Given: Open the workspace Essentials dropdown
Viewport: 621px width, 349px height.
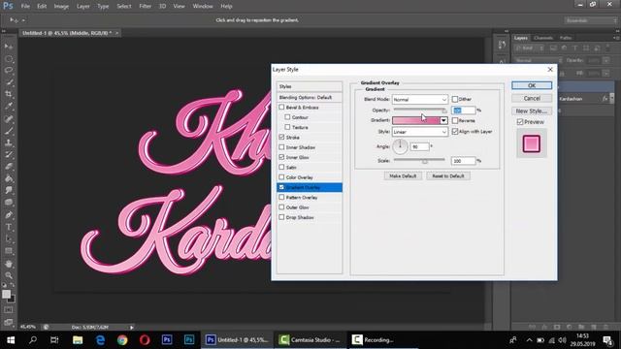Looking at the screenshot, I should click(591, 20).
